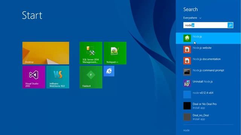Open Fiddler4 tile

click(x=91, y=77)
